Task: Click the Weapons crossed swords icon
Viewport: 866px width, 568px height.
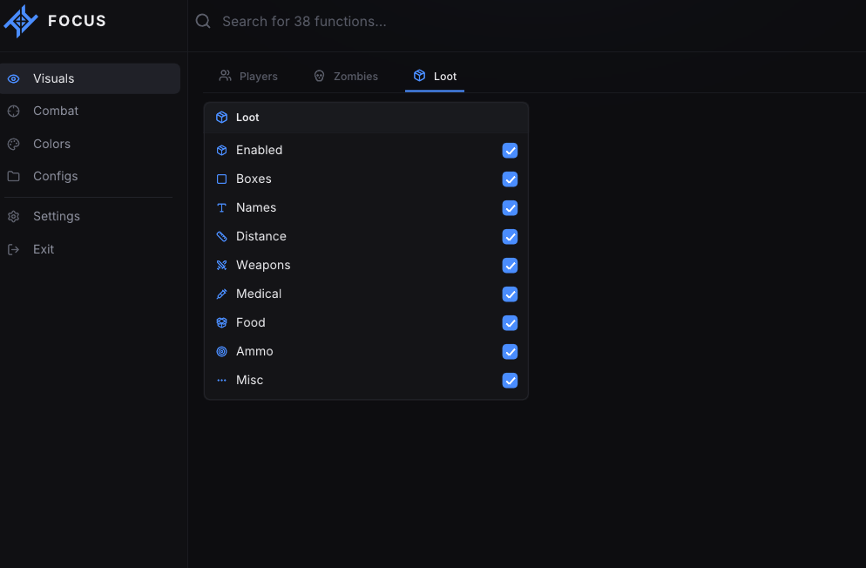Action: [221, 265]
